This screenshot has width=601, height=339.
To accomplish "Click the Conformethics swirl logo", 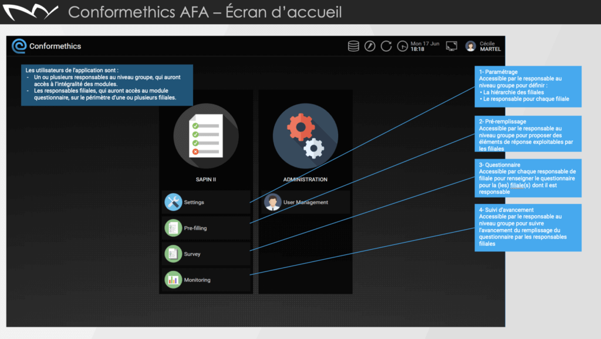I will [x=19, y=46].
